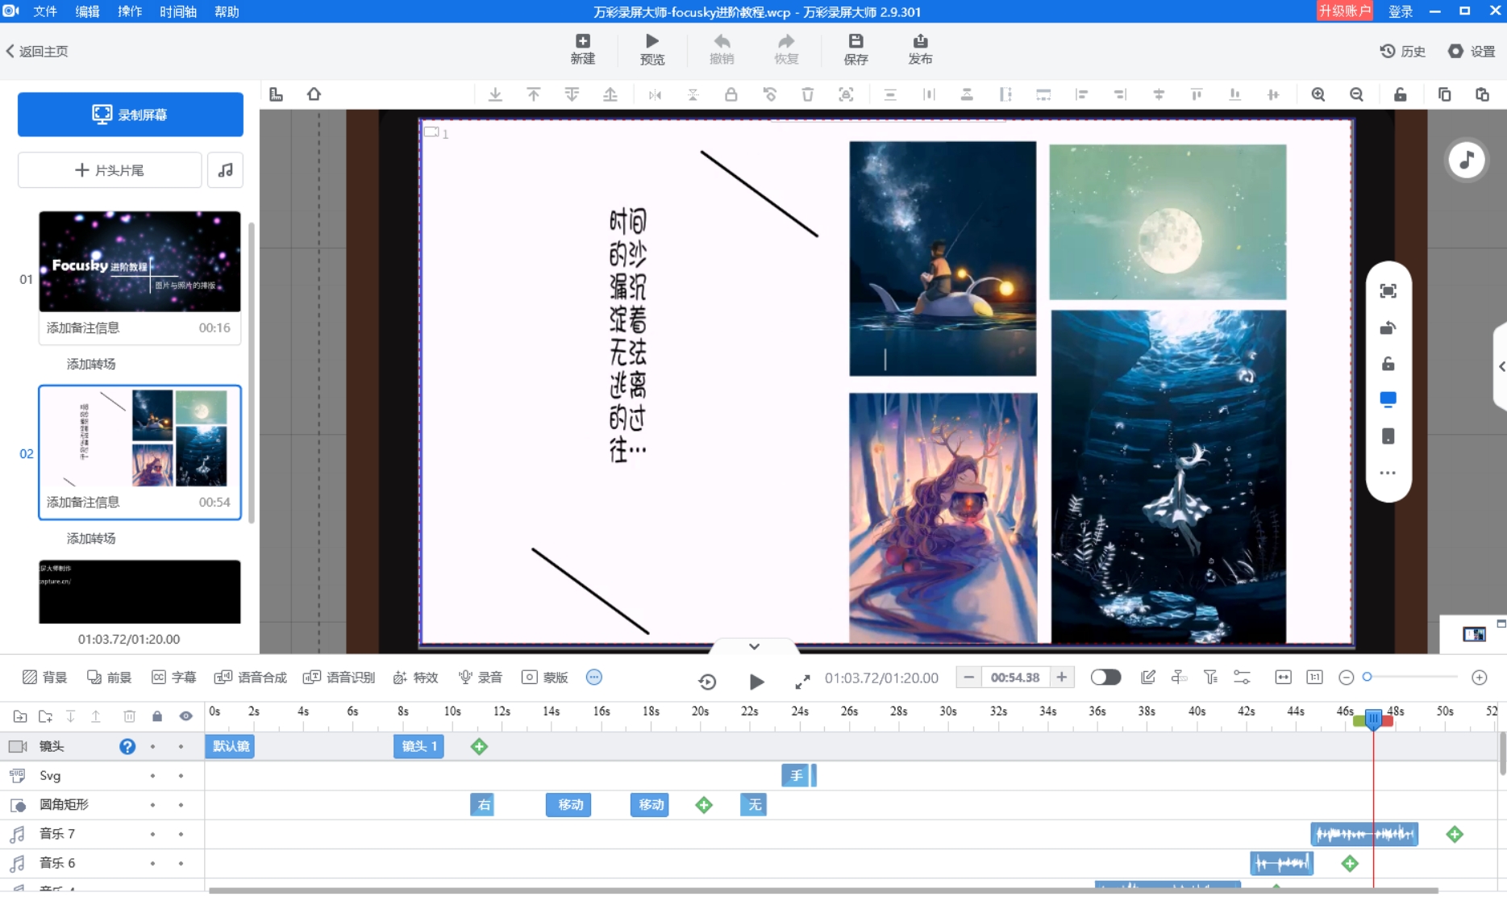This screenshot has width=1507, height=901.
Task: Click the green add keyframe diamond on 镜头 track
Action: 479,747
